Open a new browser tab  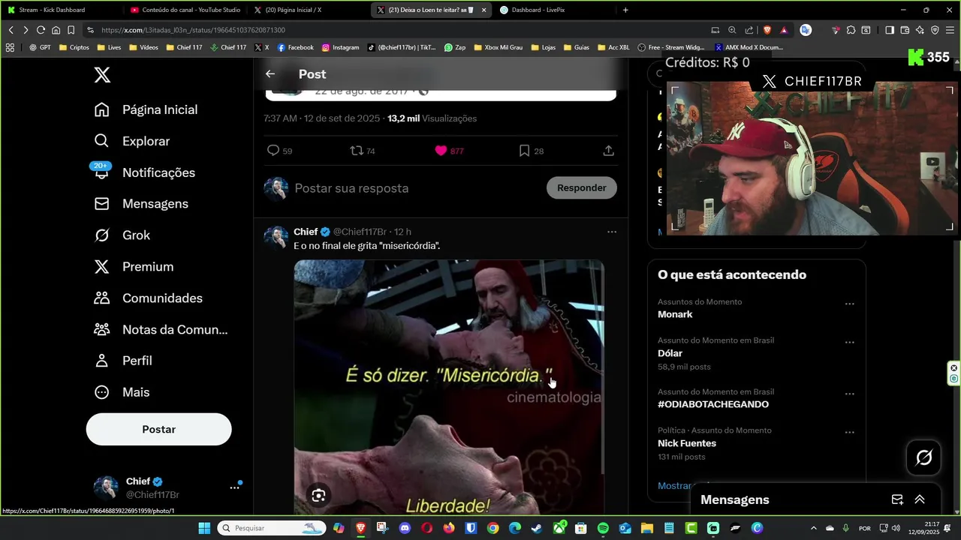click(625, 10)
